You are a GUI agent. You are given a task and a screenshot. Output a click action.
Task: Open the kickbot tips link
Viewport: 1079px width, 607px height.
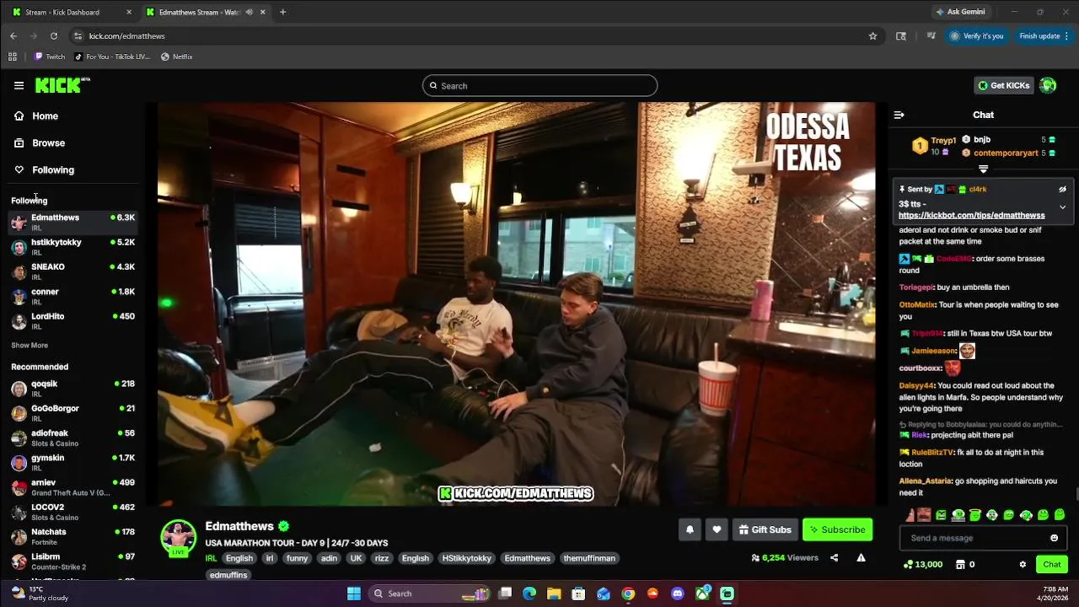click(971, 215)
